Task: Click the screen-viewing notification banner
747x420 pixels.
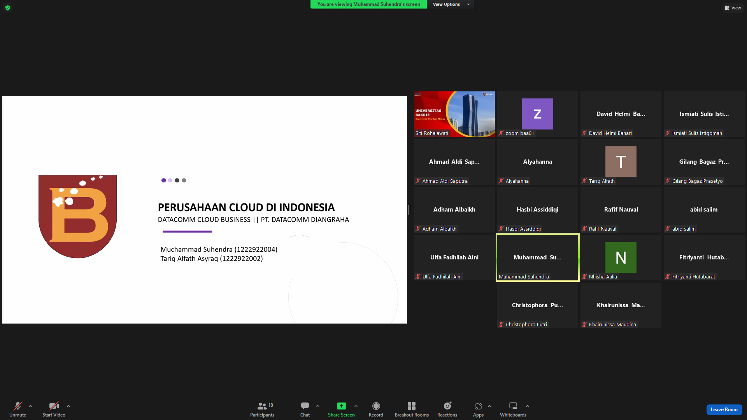Action: (368, 4)
